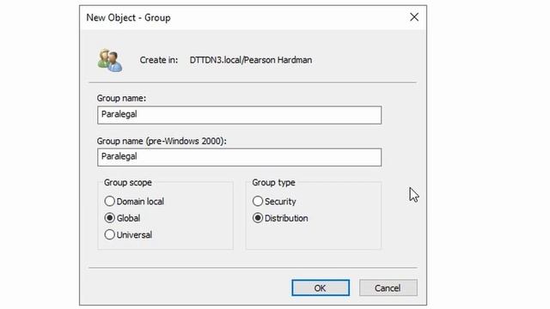Click the 'Create in:' label
The height and width of the screenshot is (309, 550).
(x=158, y=60)
